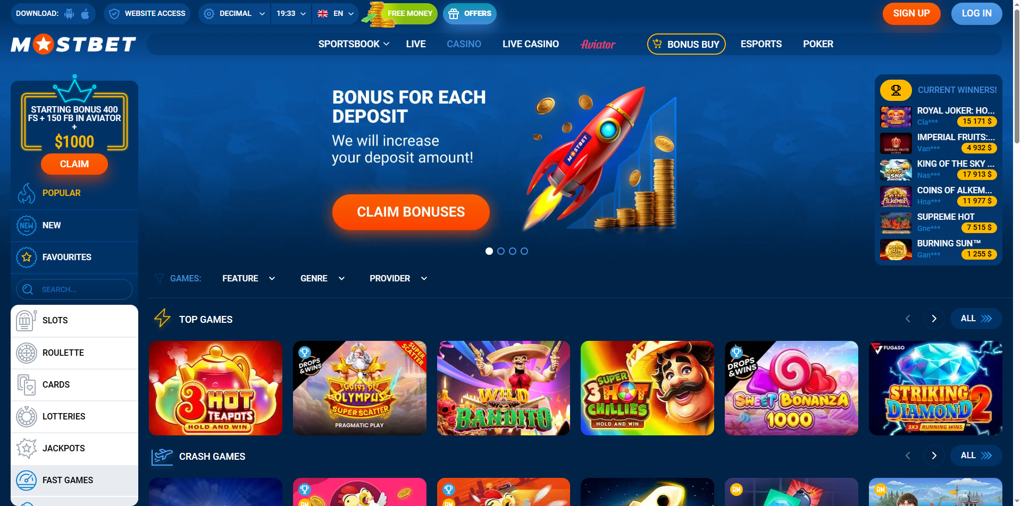The image size is (1021, 506).
Task: Open Popular games with the flame icon
Action: [x=26, y=193]
